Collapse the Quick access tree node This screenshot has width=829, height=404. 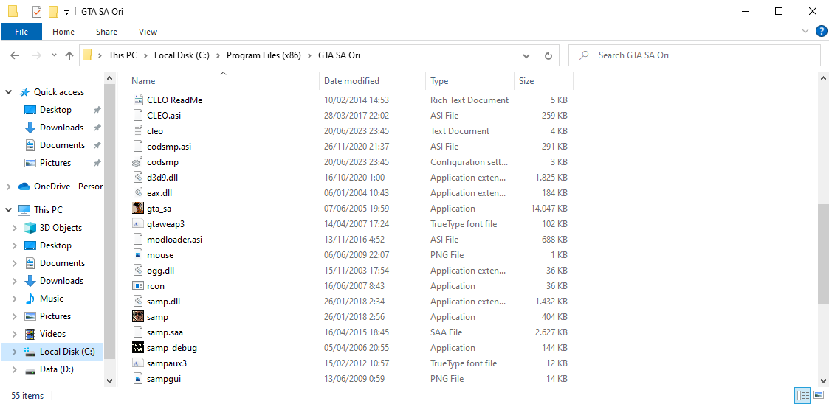(8, 92)
